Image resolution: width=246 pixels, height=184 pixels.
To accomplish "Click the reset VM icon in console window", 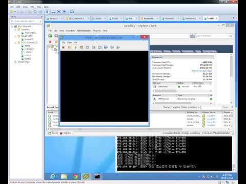I will tap(81, 48).
